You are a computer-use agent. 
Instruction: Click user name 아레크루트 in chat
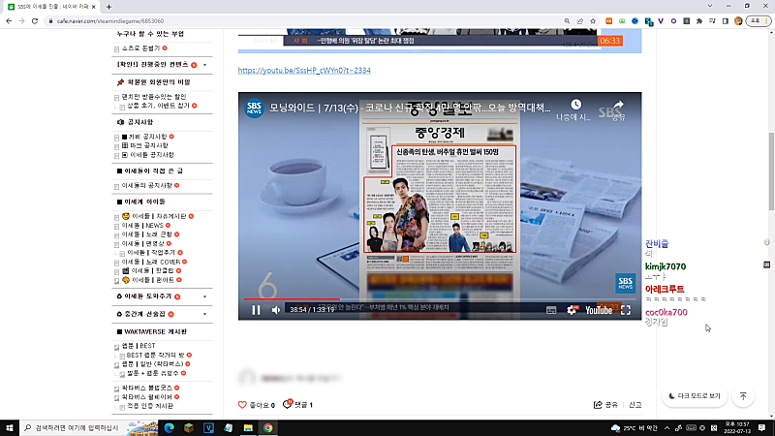[665, 289]
